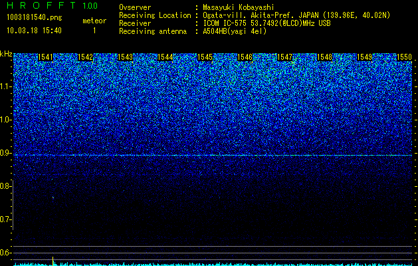Select the filename 1003181540.png

pos(35,18)
